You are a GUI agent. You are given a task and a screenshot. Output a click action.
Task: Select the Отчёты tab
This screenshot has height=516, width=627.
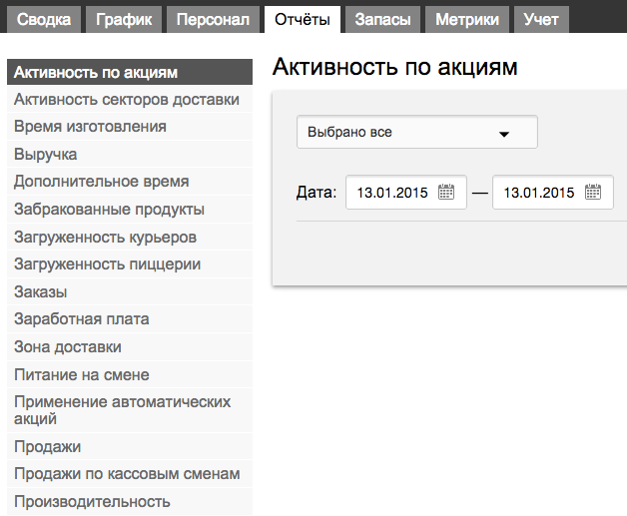(303, 19)
